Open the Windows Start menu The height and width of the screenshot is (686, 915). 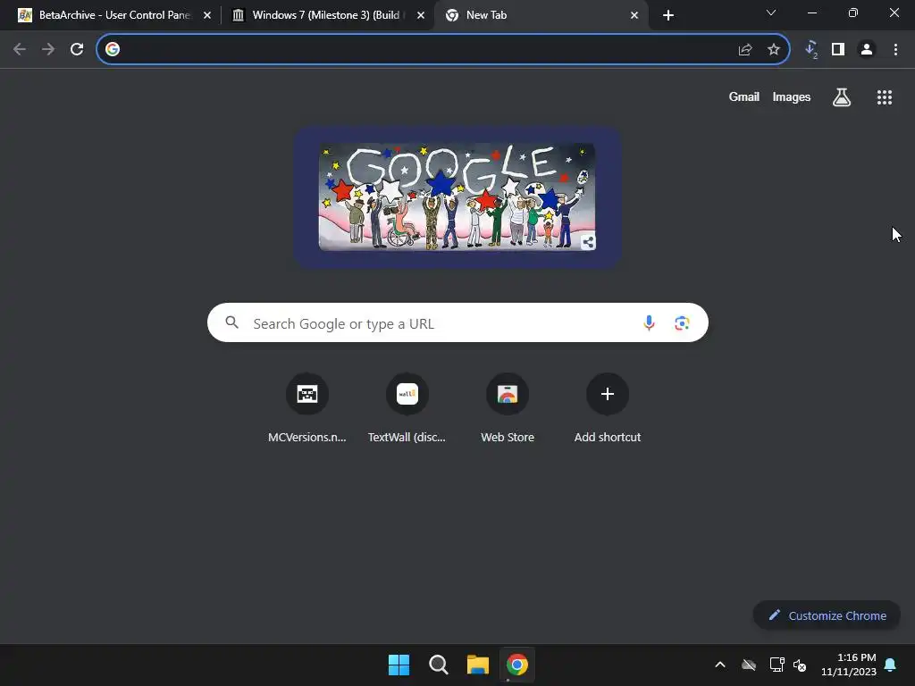(399, 665)
